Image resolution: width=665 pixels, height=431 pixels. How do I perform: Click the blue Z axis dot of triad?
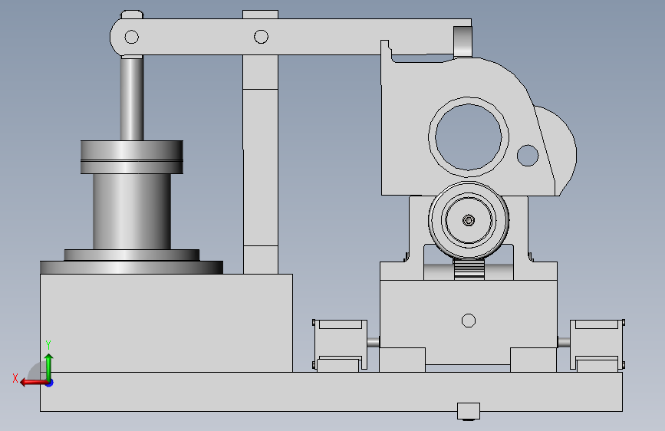50,383
